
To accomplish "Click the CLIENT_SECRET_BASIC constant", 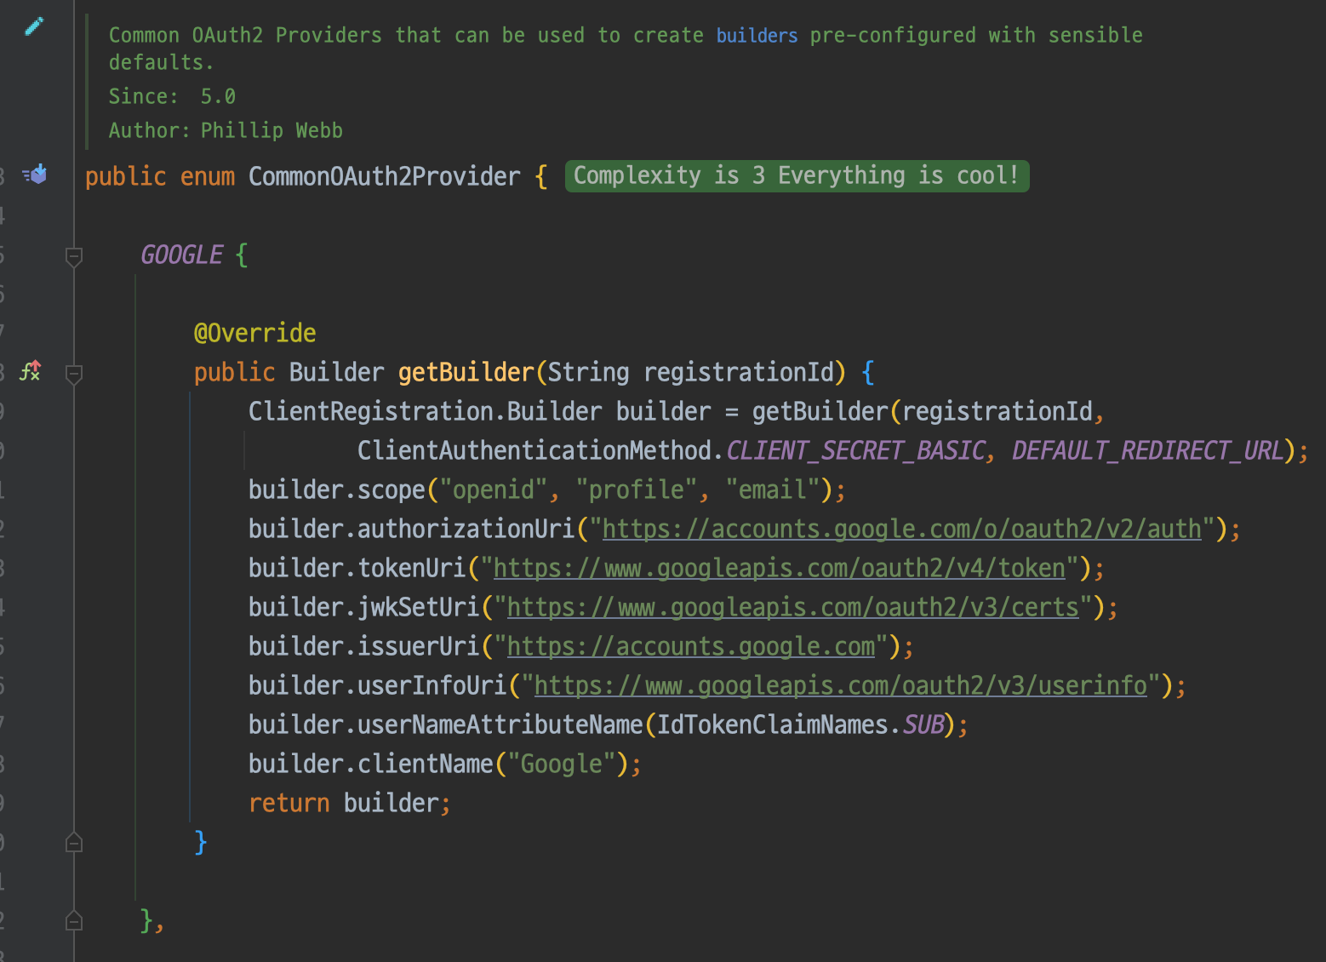I will 855,450.
